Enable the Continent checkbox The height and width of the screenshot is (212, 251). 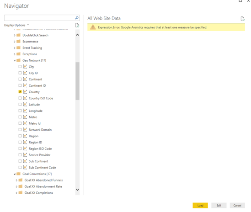pyautogui.click(x=20, y=79)
